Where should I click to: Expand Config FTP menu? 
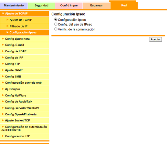point(25,64)
